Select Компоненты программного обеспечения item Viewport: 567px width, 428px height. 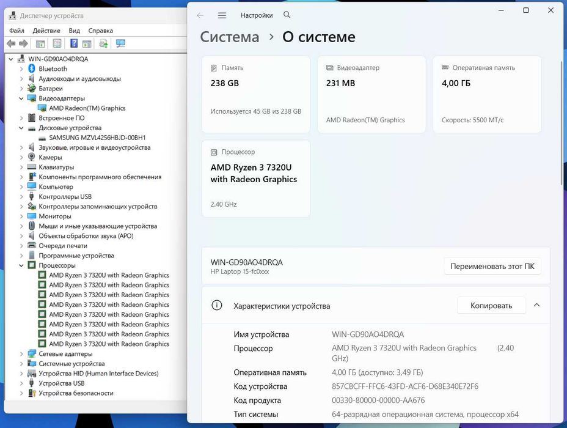click(100, 177)
